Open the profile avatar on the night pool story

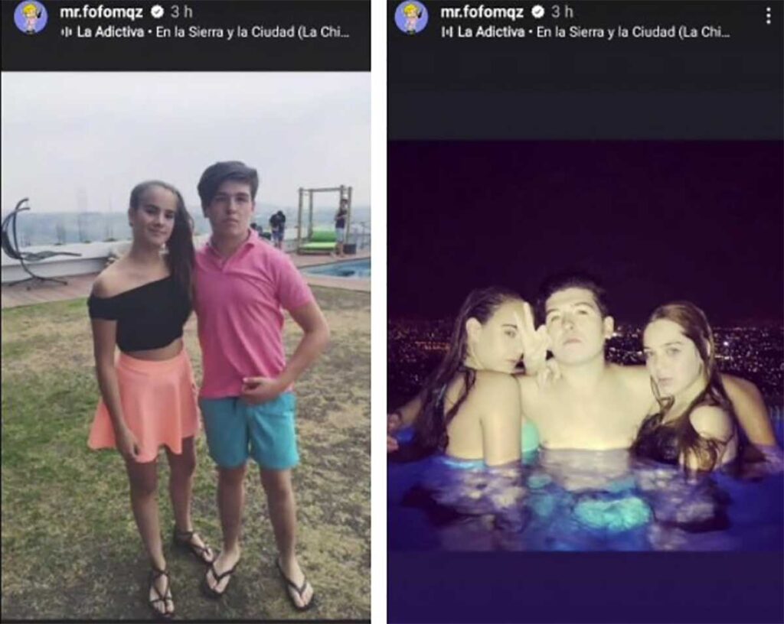(411, 18)
